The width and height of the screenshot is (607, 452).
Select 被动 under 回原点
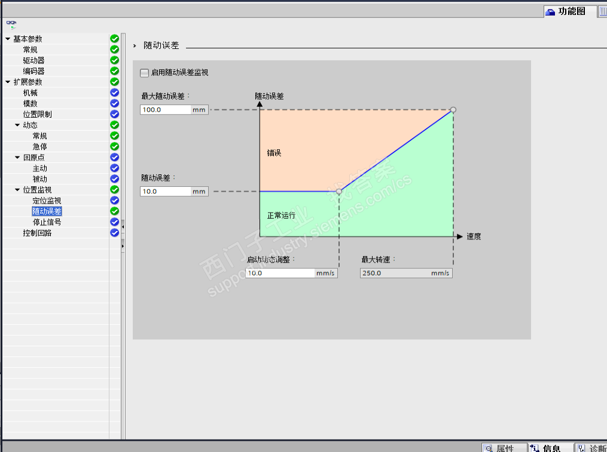coord(40,179)
